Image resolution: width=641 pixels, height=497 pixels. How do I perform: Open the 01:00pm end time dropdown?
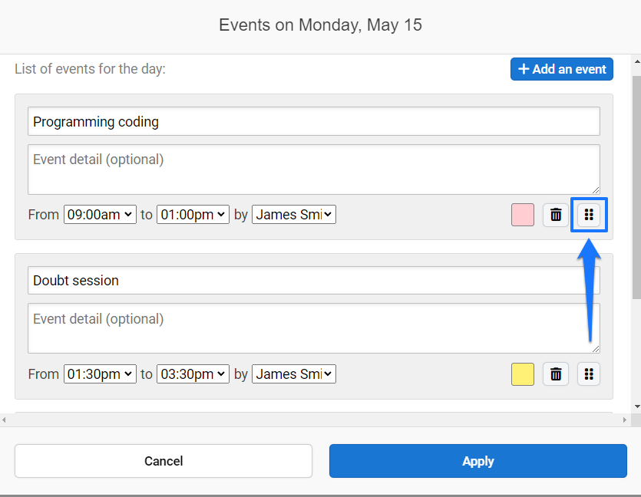193,215
